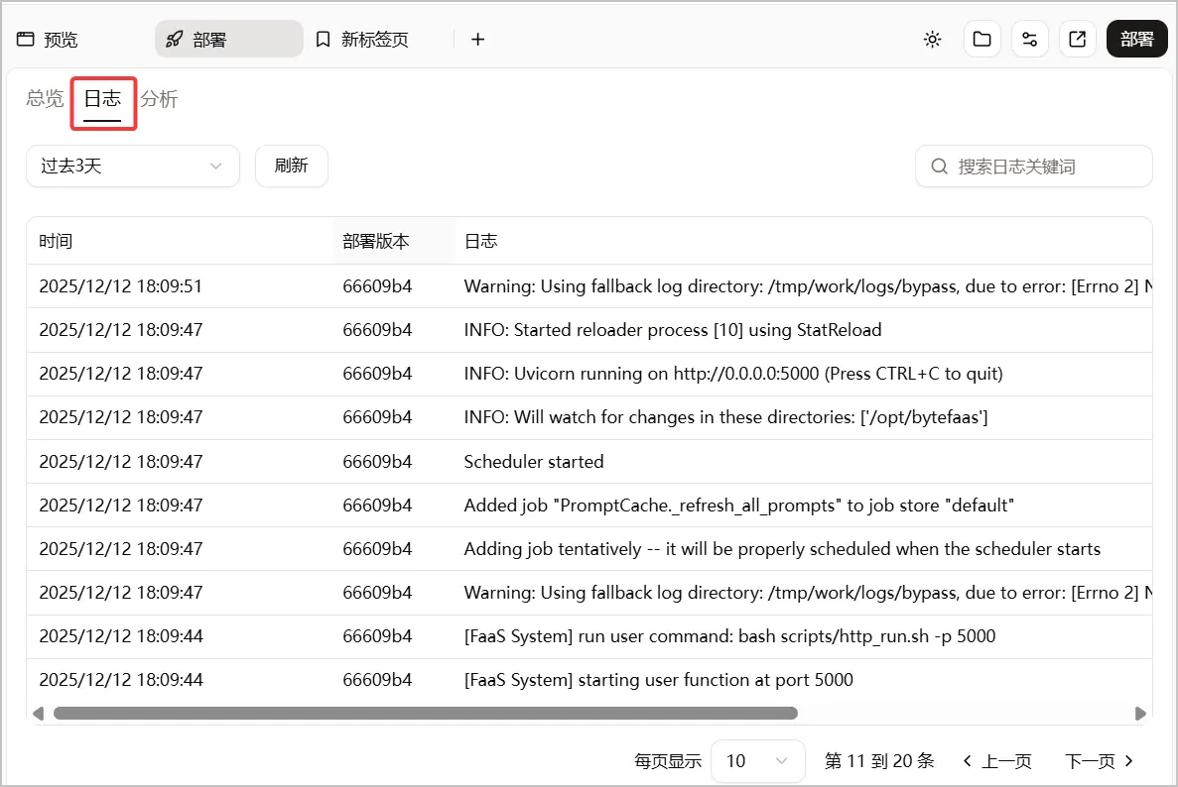Click the rocket icon on 部署 tab
This screenshot has height=787, width=1178.
click(x=175, y=39)
